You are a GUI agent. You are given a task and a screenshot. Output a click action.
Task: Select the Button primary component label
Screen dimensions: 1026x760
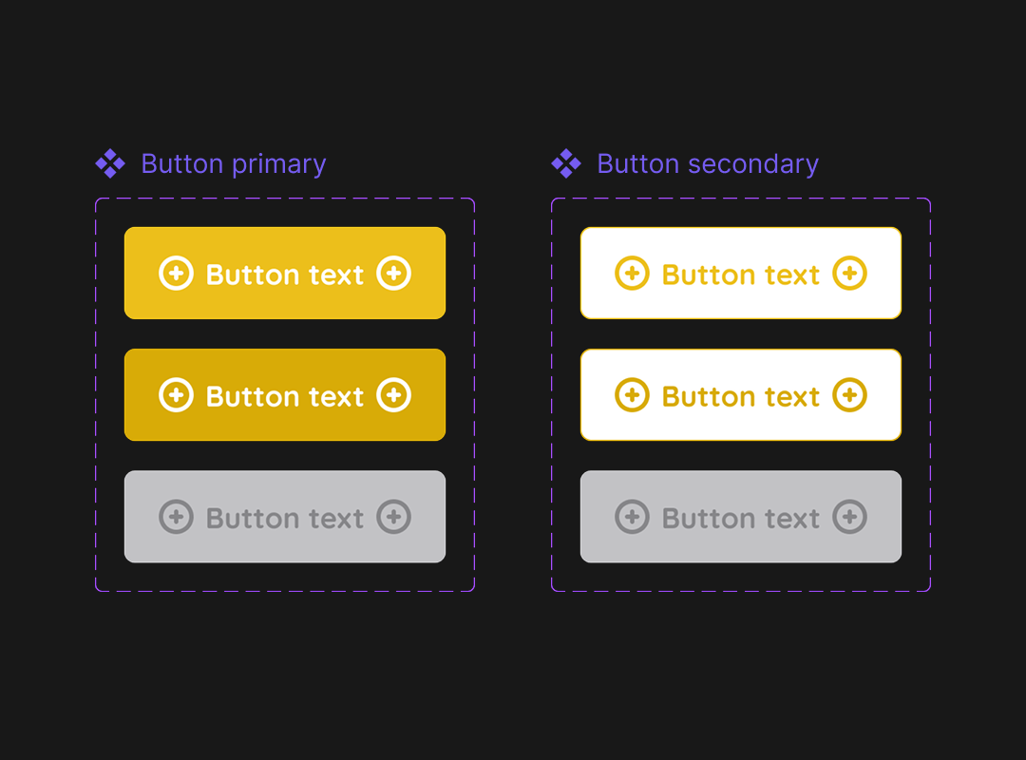coord(234,164)
